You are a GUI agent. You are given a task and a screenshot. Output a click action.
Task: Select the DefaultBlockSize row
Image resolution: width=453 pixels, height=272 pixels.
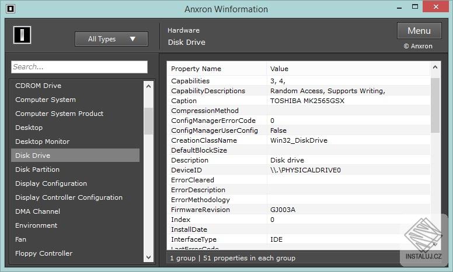(299, 150)
